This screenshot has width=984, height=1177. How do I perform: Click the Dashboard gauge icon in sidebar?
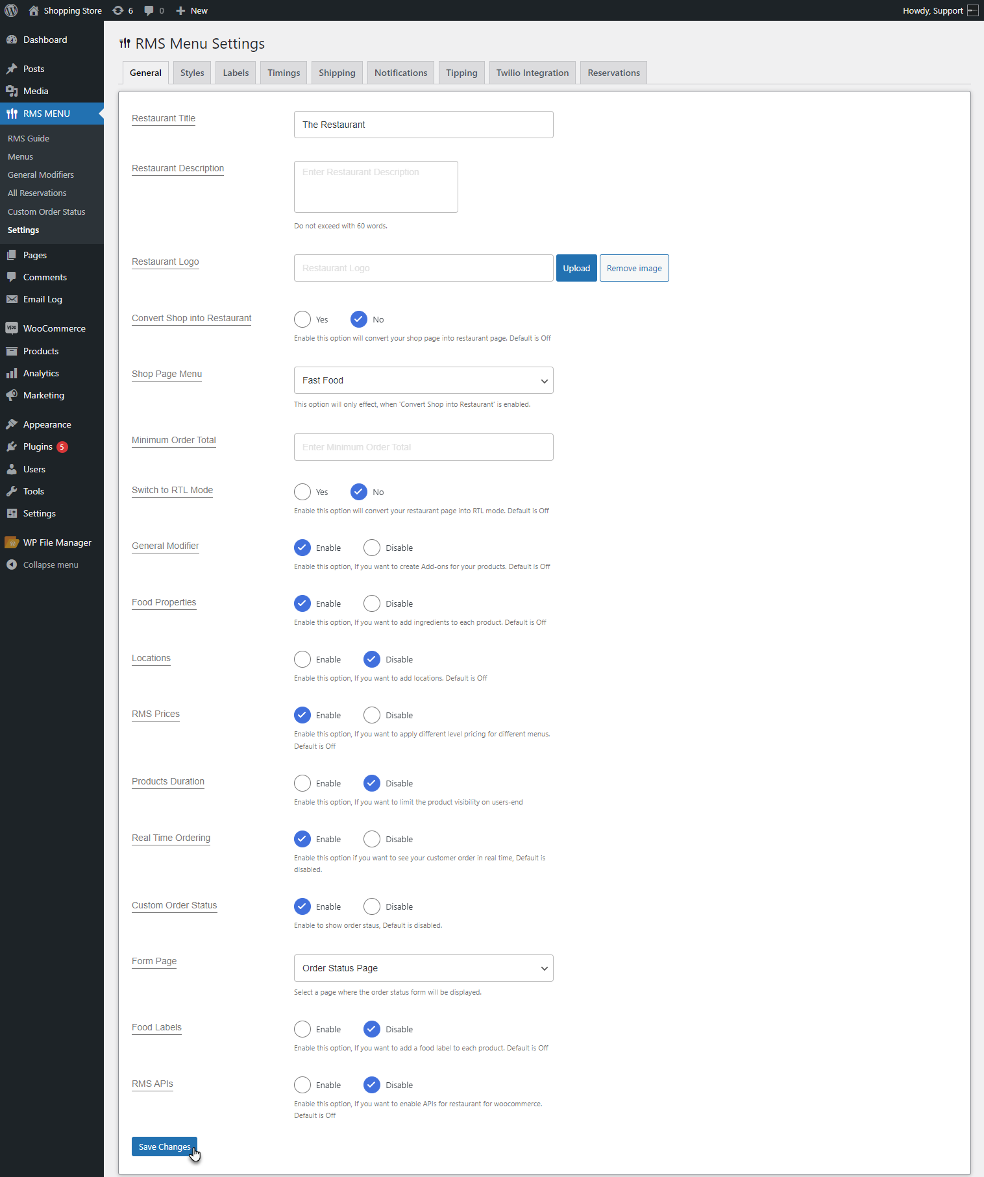coord(12,40)
